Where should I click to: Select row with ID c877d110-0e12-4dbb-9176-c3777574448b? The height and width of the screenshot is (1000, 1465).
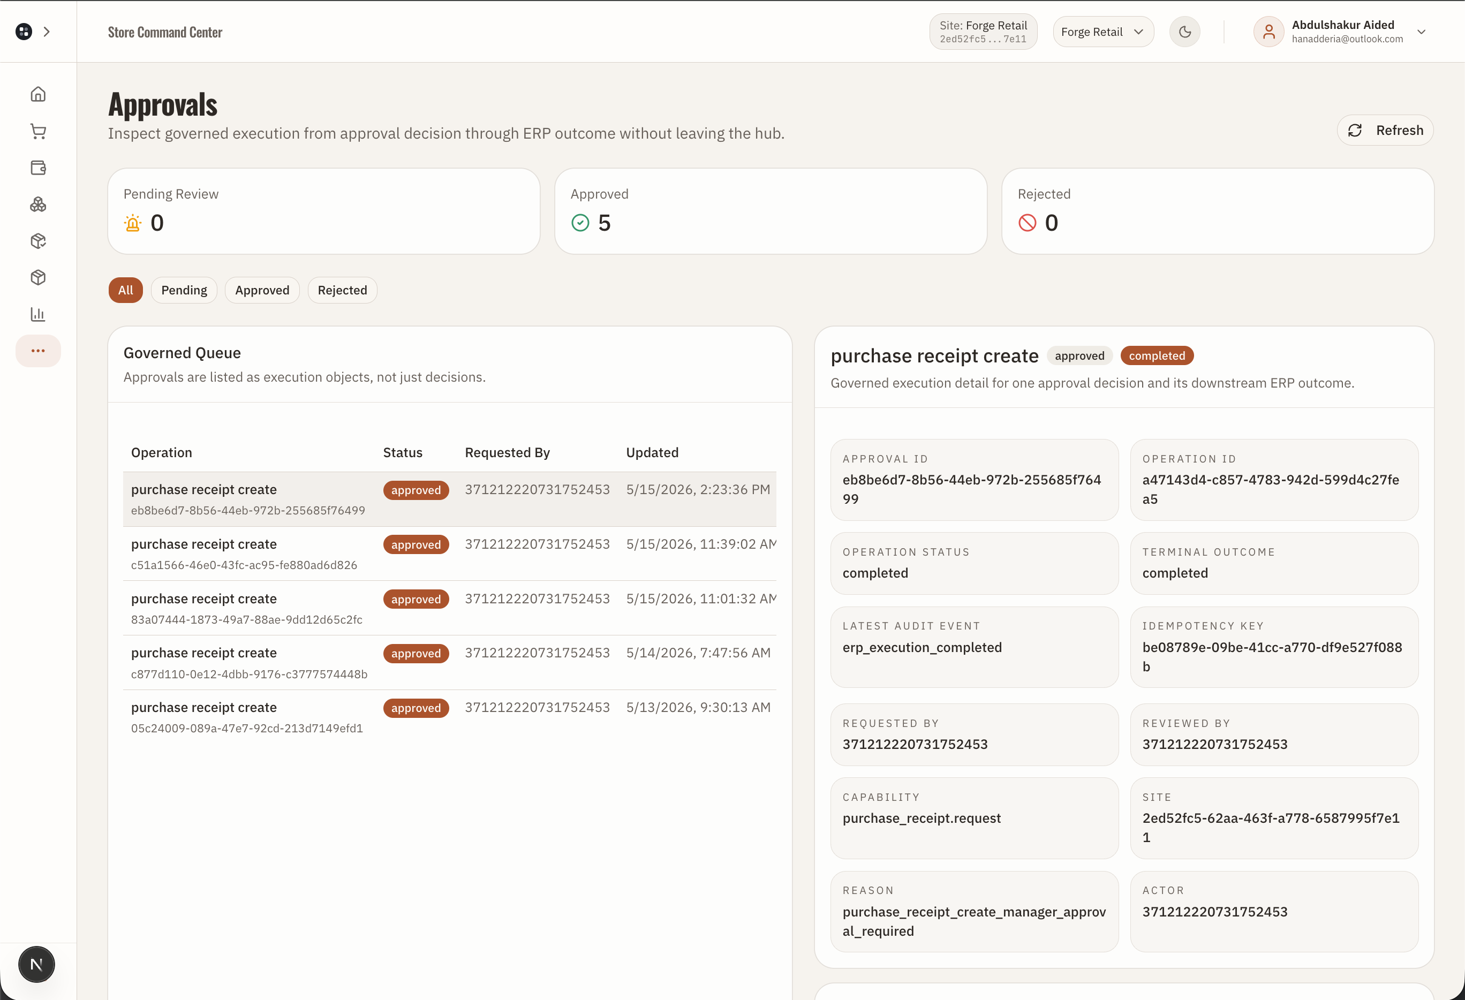(449, 662)
